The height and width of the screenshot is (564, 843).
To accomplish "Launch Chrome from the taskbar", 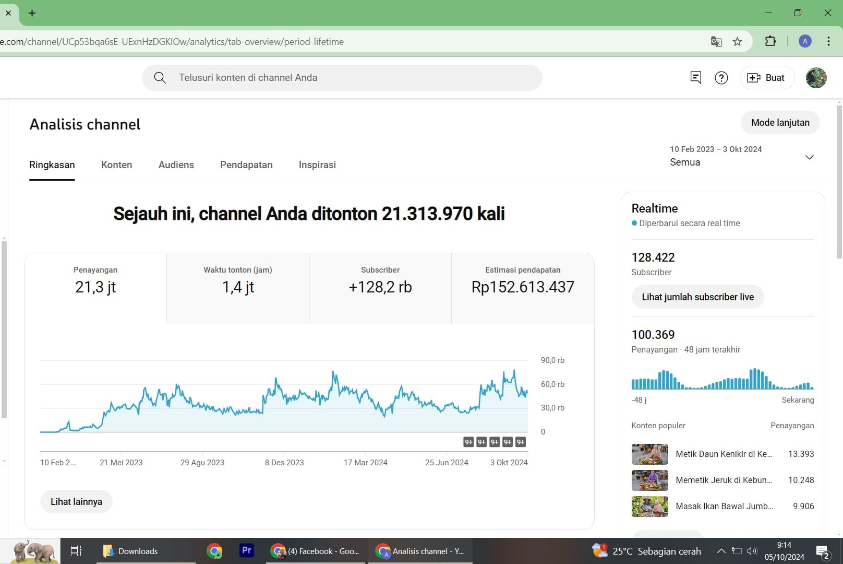I will coord(214,551).
